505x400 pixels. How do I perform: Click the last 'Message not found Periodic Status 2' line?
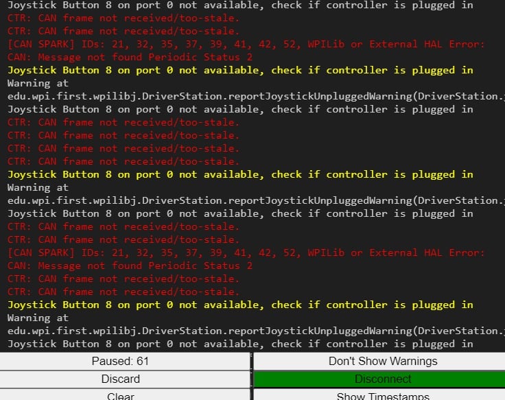click(x=130, y=266)
